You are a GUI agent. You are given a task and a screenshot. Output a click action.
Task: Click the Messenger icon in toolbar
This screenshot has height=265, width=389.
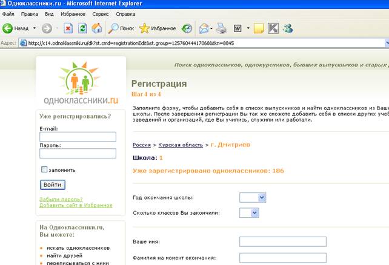pyautogui.click(x=287, y=28)
